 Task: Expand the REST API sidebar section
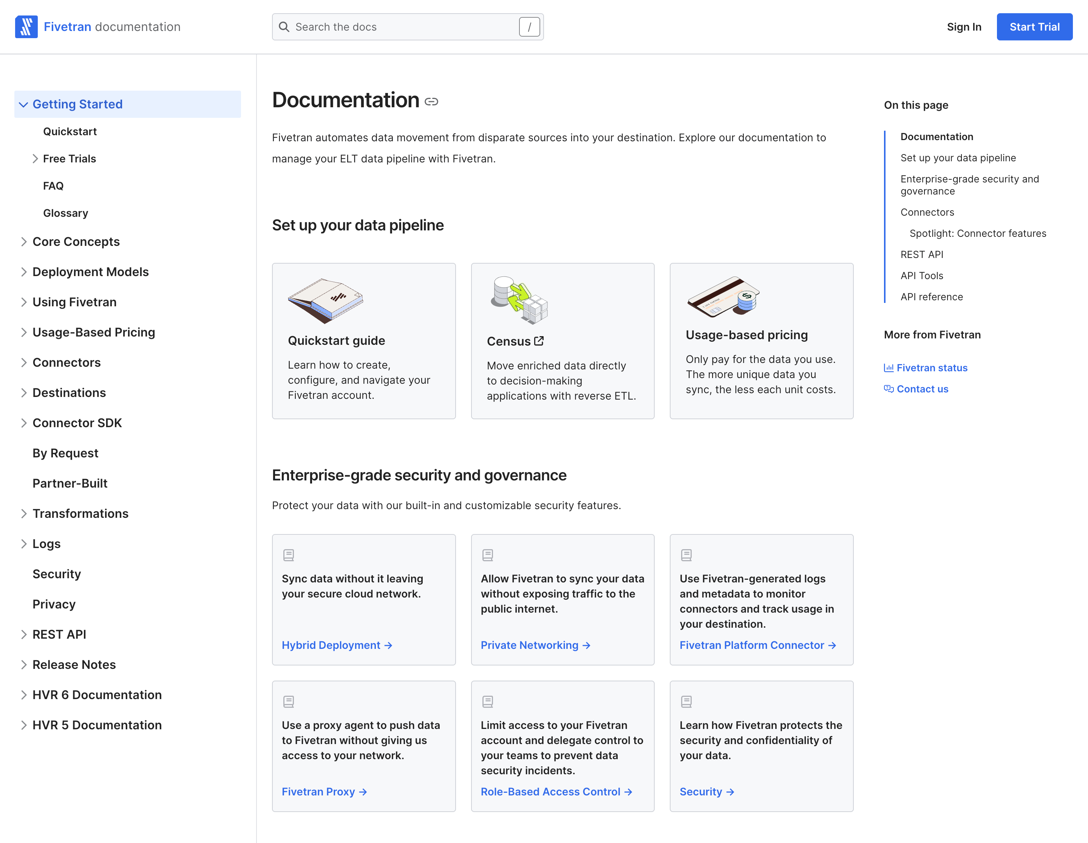(x=23, y=635)
